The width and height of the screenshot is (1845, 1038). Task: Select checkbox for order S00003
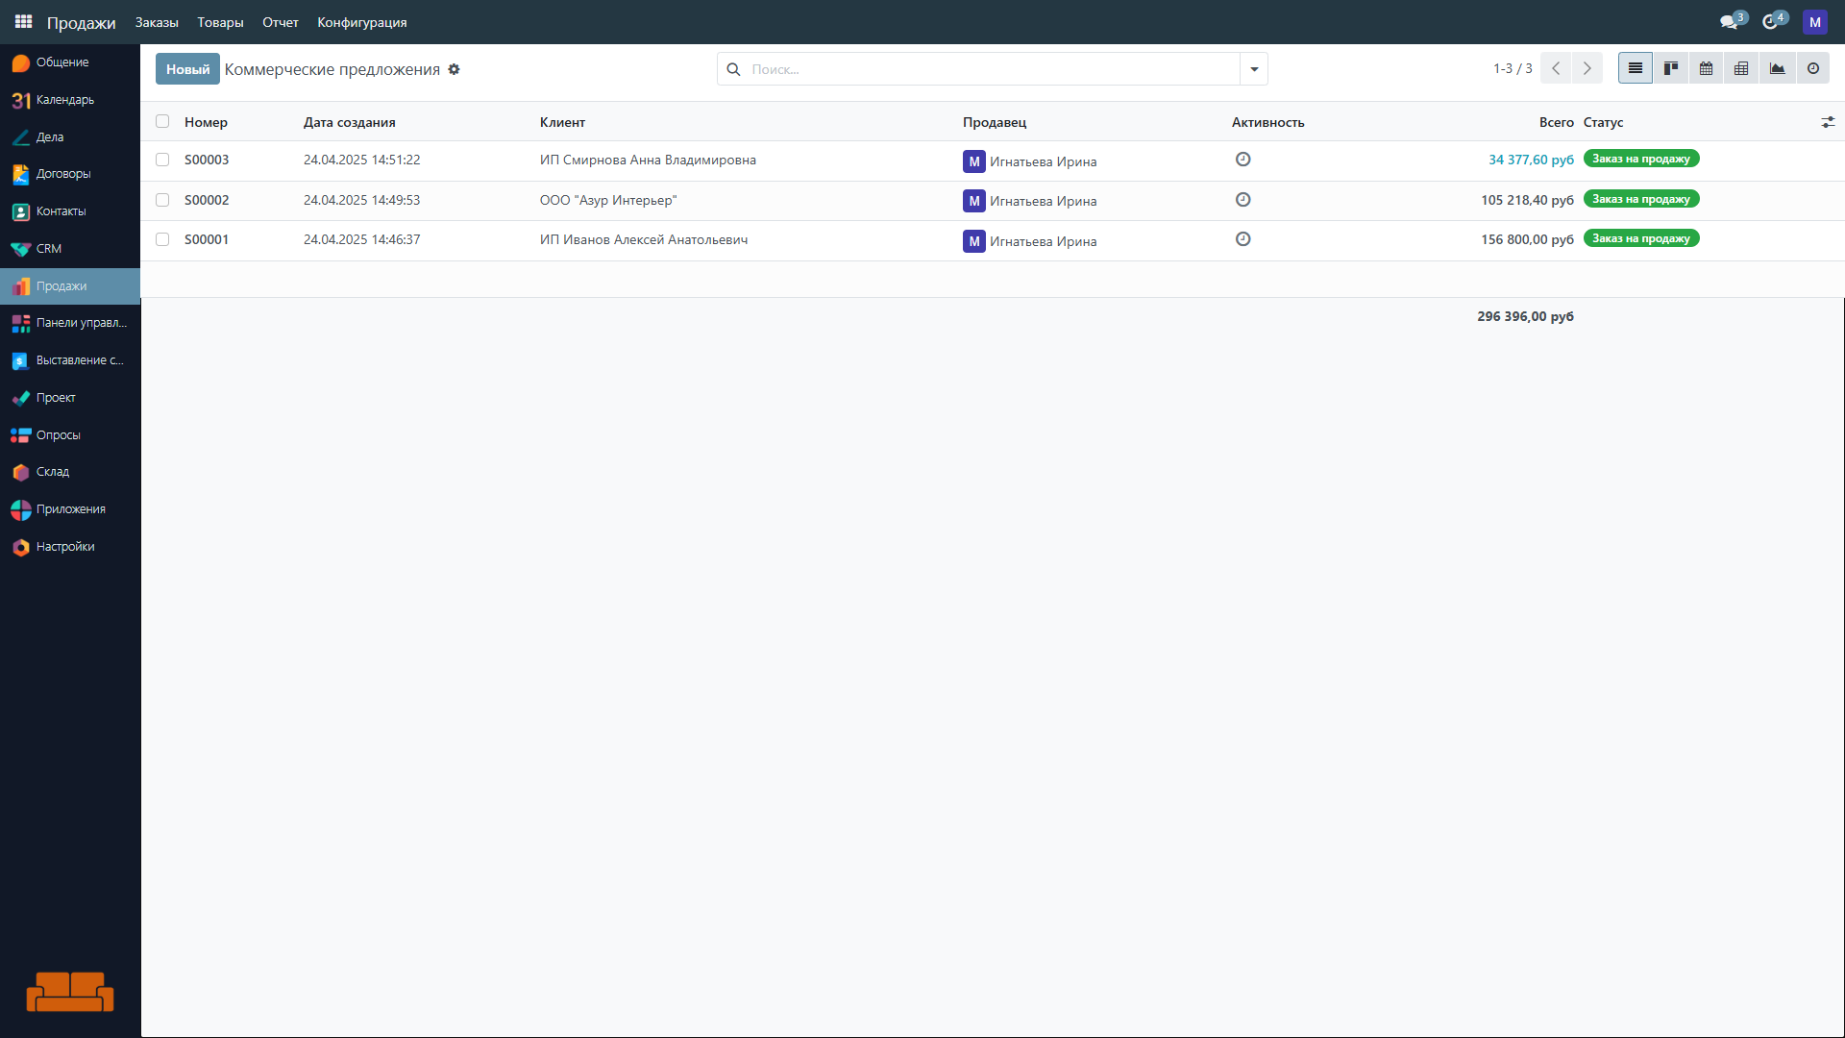point(162,160)
